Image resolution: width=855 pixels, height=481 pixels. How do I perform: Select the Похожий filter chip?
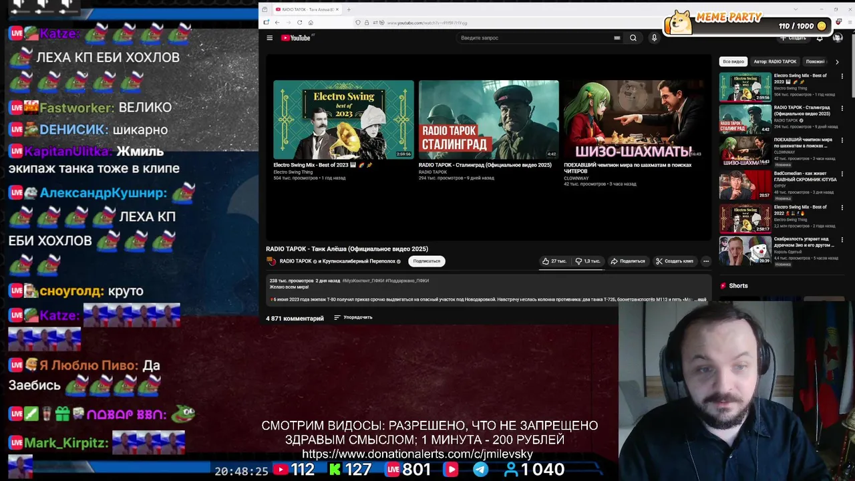pyautogui.click(x=816, y=61)
